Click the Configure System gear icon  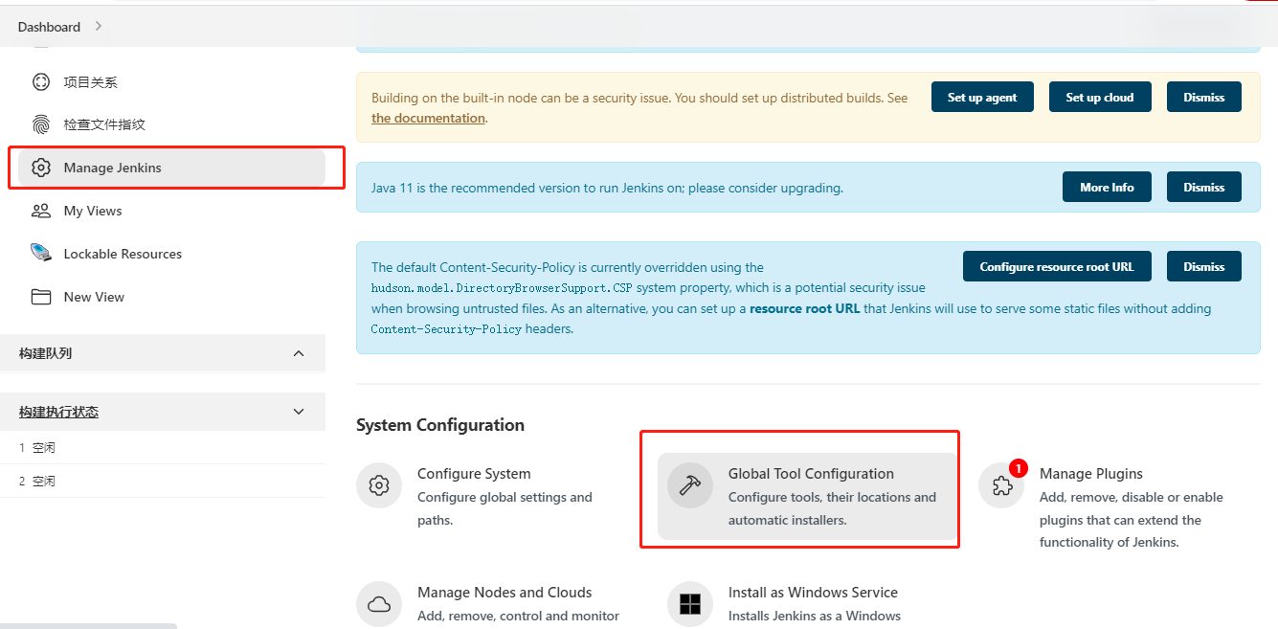(x=379, y=485)
